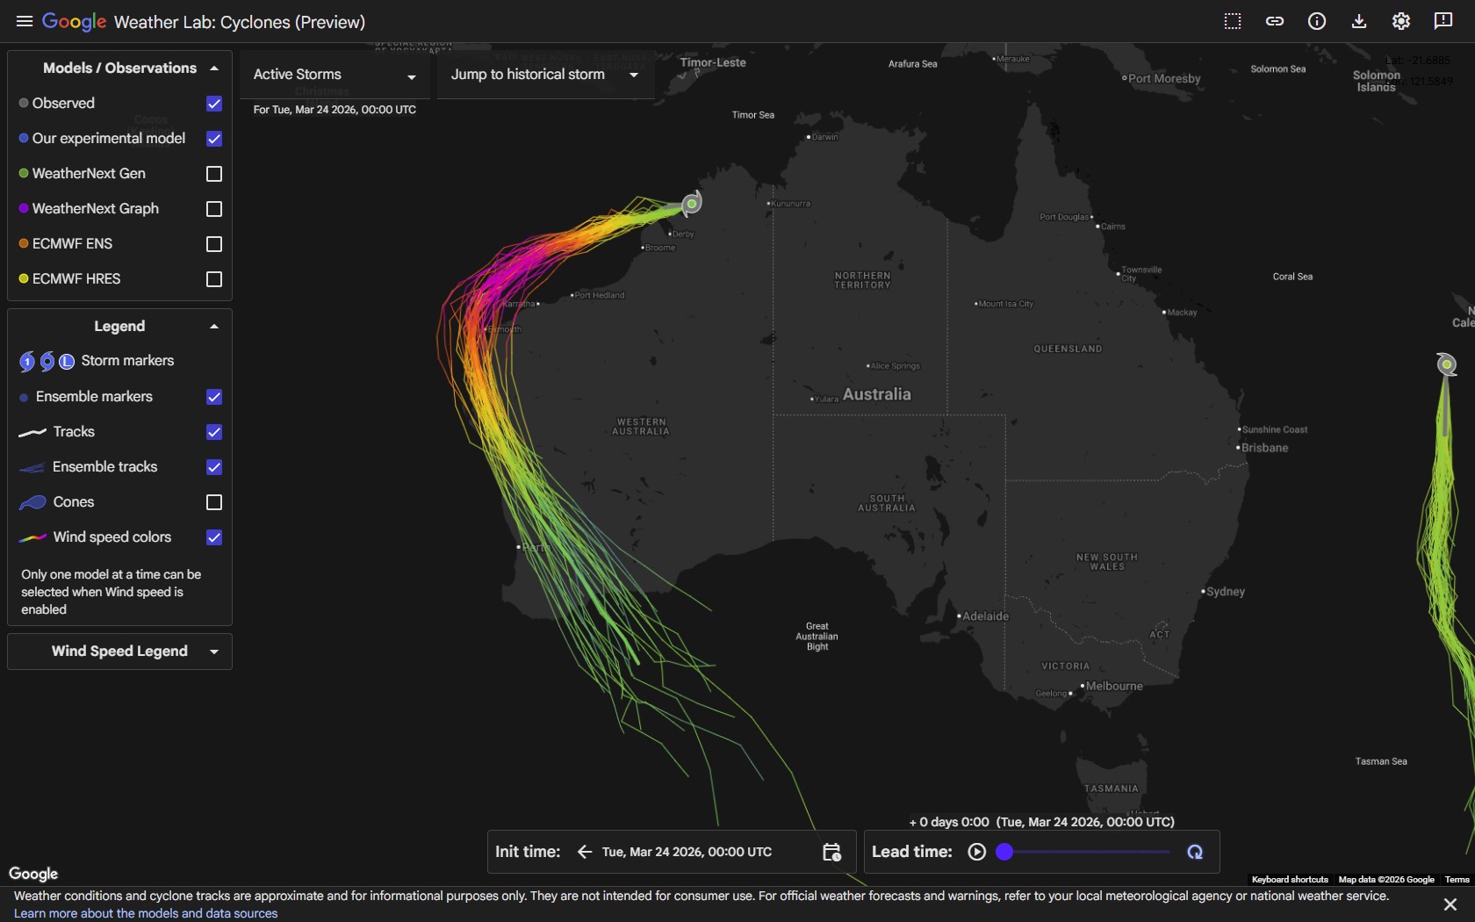The height and width of the screenshot is (922, 1475).
Task: Open the Jump to historical storm dropdown
Action: [545, 75]
